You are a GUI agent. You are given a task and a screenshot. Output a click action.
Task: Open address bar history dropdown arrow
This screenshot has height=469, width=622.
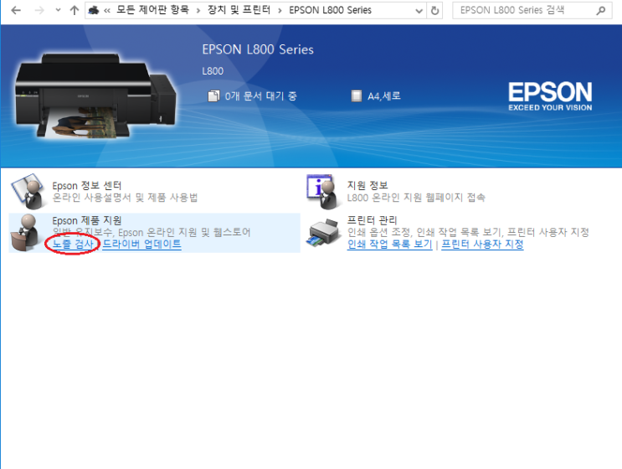pyautogui.click(x=419, y=11)
